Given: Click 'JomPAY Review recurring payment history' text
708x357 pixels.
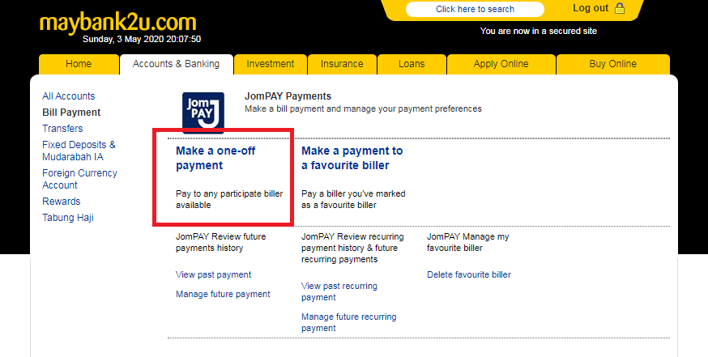Looking at the screenshot, I should pyautogui.click(x=352, y=248).
